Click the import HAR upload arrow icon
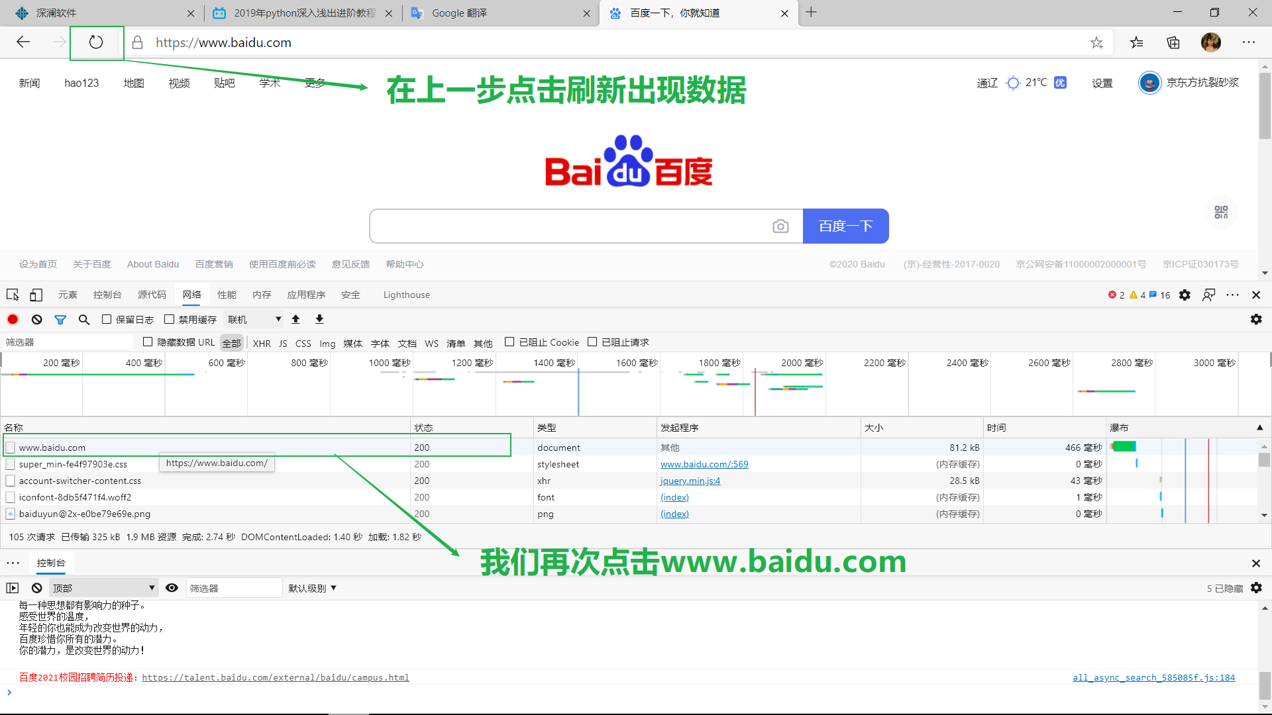 pos(296,319)
